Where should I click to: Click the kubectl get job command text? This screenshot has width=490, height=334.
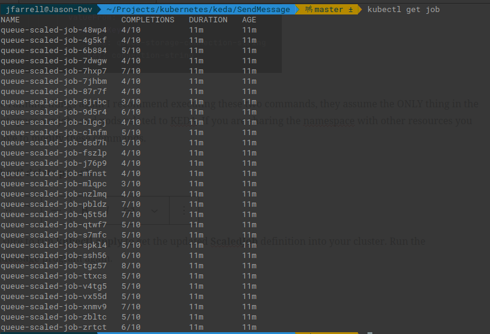[403, 10]
